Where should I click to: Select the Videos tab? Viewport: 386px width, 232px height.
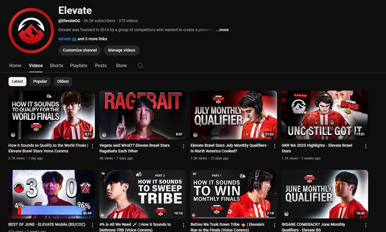point(36,65)
